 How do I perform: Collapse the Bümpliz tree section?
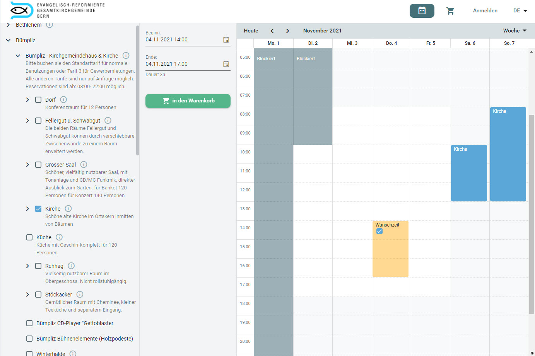(x=8, y=40)
